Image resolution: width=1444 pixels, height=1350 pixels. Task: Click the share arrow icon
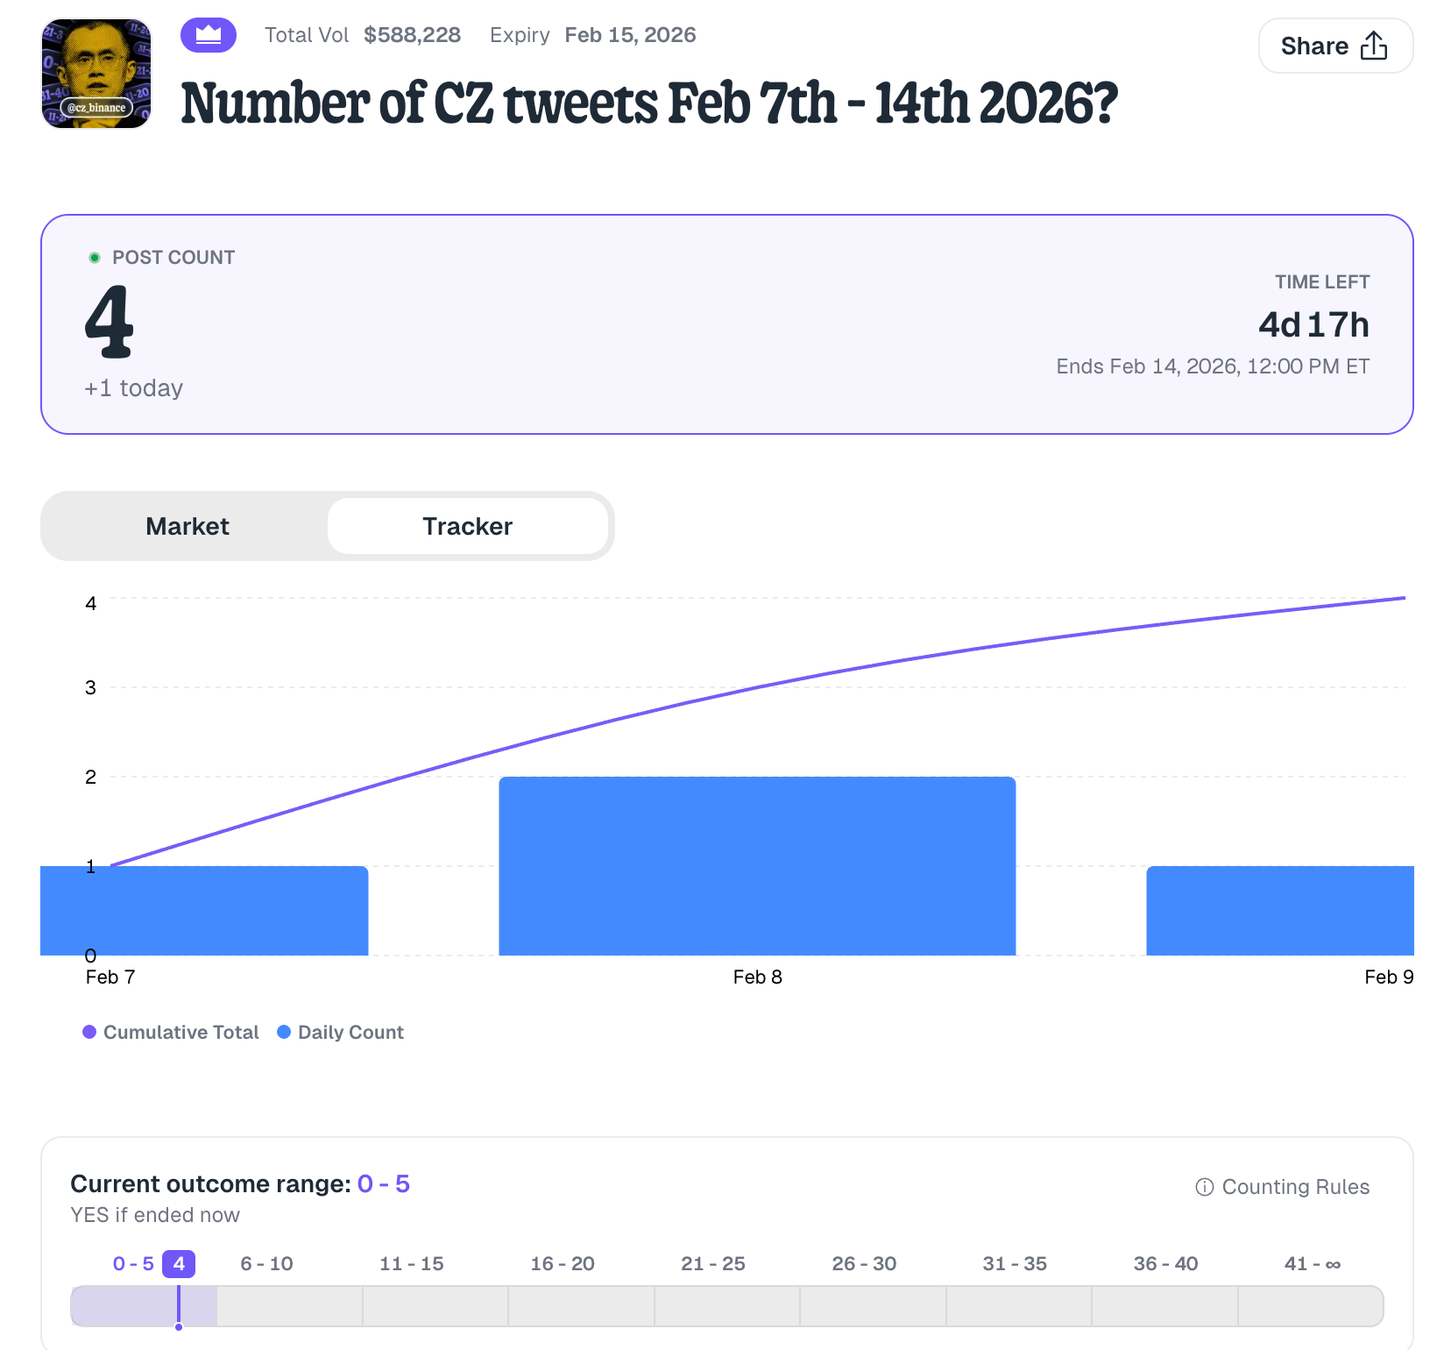point(1373,46)
